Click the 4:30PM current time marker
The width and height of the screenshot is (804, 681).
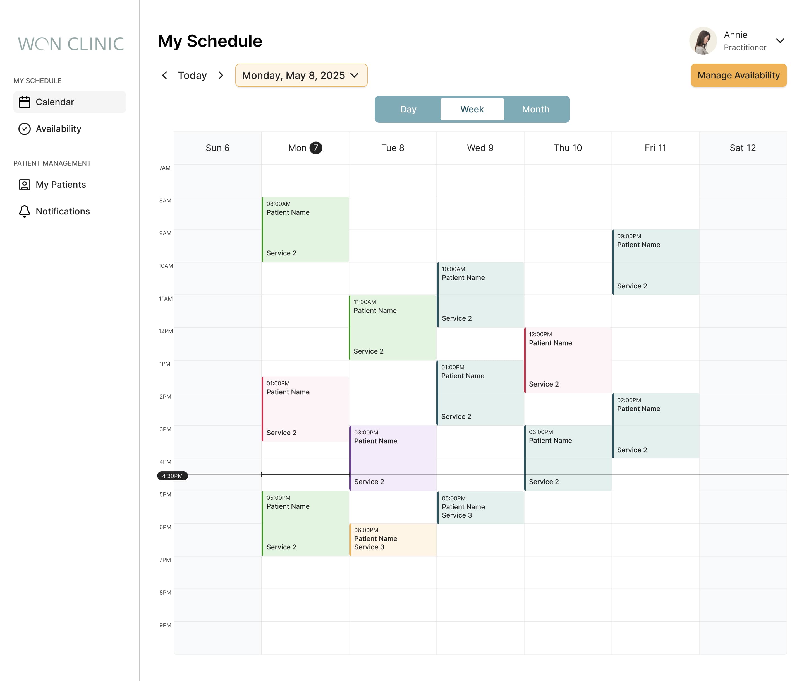pos(173,476)
